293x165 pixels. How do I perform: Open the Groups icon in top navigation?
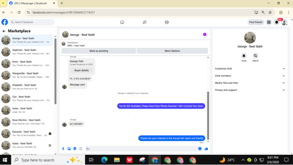(x=167, y=22)
